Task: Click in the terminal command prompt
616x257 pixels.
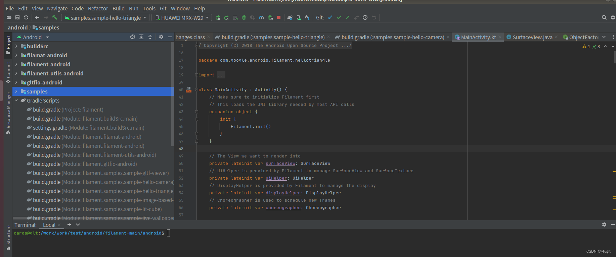Action: point(168,233)
